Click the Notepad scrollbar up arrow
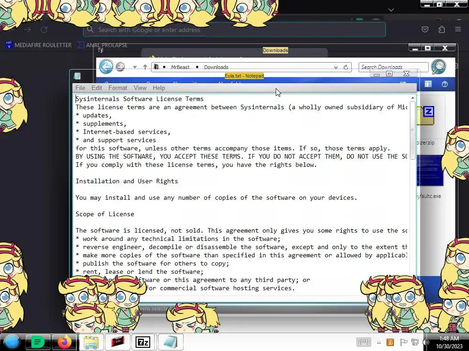This screenshot has height=351, width=469. tap(413, 98)
